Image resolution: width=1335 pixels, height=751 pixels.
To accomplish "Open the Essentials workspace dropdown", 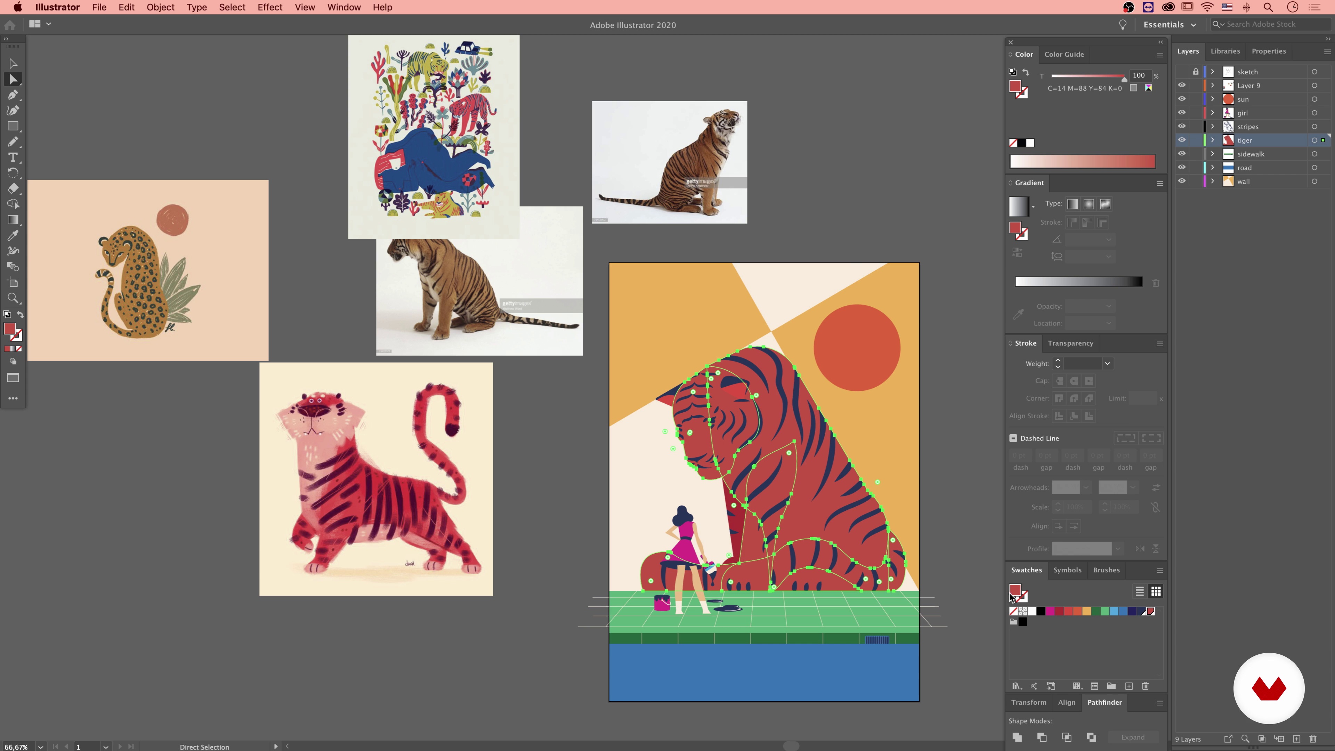I will (1170, 24).
